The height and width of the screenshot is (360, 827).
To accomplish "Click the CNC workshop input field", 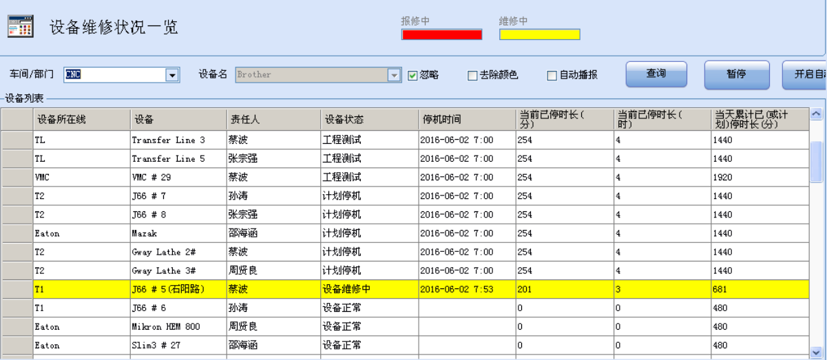I will 114,75.
